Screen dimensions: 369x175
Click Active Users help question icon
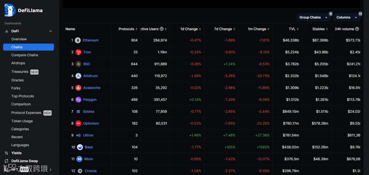coord(162,29)
